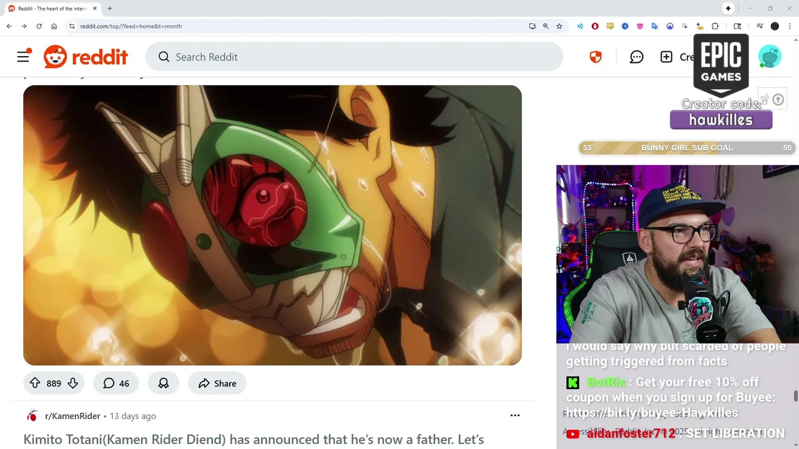Open a new browser tab

(109, 8)
